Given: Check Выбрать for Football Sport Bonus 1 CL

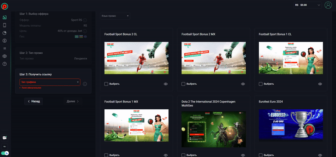Looking at the screenshot, I should click(x=260, y=84).
